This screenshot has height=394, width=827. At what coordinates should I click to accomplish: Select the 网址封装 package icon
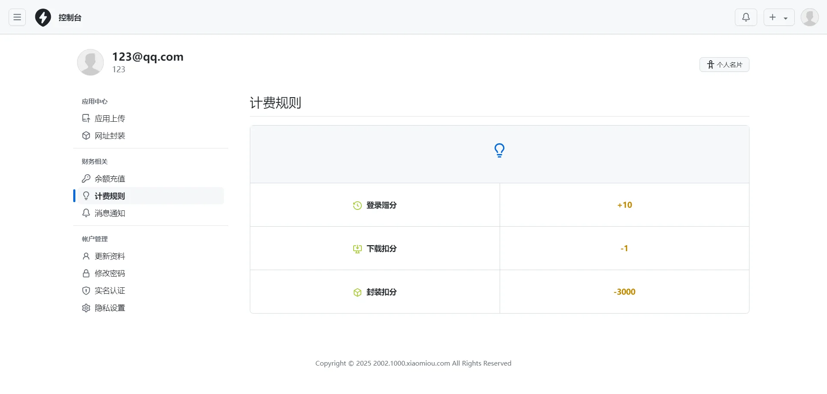click(x=86, y=135)
